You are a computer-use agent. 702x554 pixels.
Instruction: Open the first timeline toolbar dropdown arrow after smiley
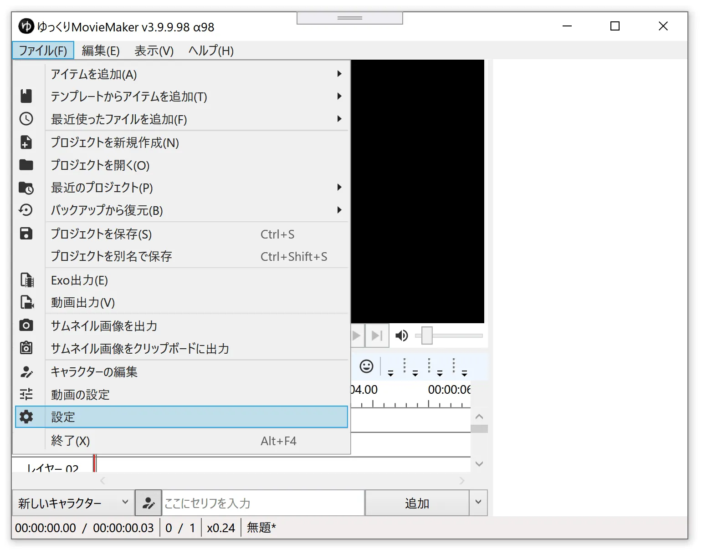tap(390, 373)
